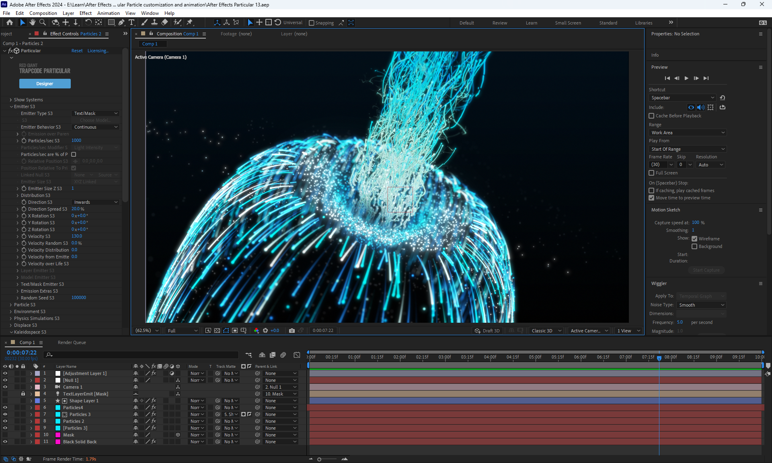This screenshot has width=772, height=463.
Task: Click the timeline zoom slider handle
Action: click(319, 459)
